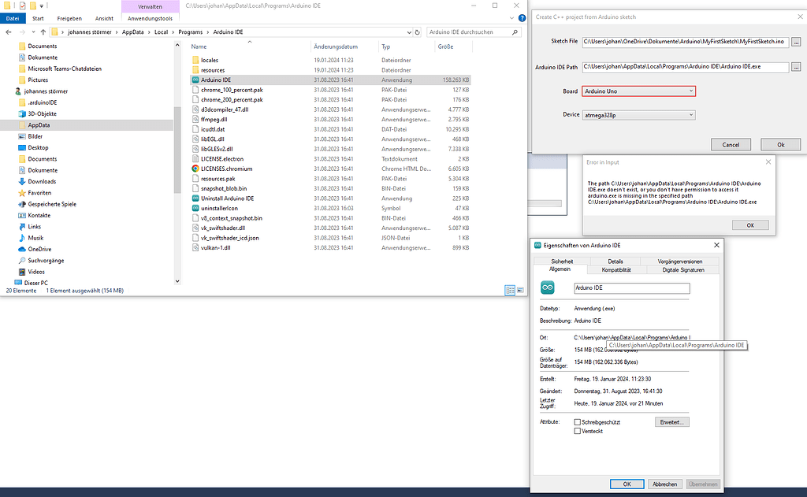Expand the Explorer ribbon chevron
This screenshot has height=497, width=807.
(511, 18)
